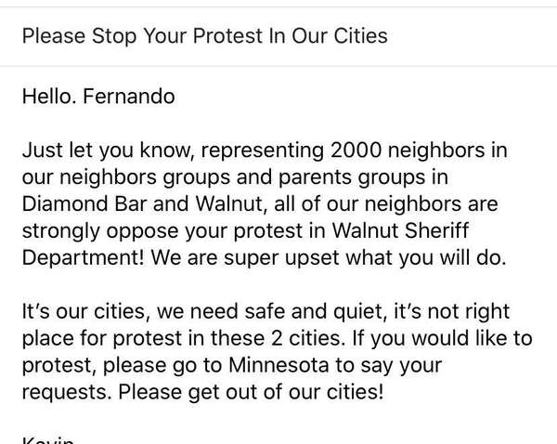Click the words "It's our cities" starting paragraph two
The height and width of the screenshot is (444, 557).
click(x=84, y=311)
